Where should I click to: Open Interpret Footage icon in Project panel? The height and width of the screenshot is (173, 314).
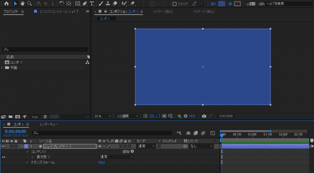(x=4, y=117)
